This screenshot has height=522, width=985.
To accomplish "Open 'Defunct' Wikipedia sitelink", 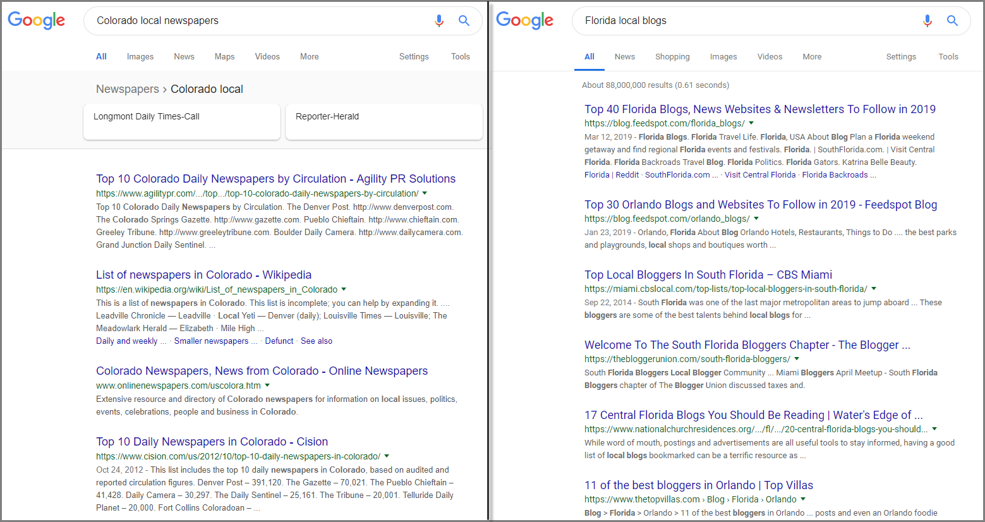I will pos(279,341).
